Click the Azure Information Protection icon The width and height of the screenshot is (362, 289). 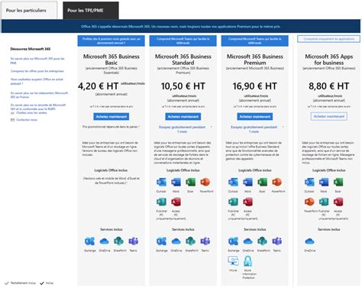[247, 261]
